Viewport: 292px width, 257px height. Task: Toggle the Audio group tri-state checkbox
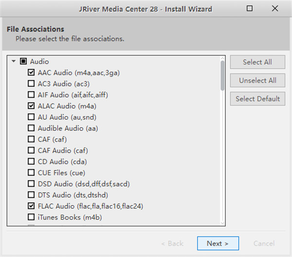(23, 62)
